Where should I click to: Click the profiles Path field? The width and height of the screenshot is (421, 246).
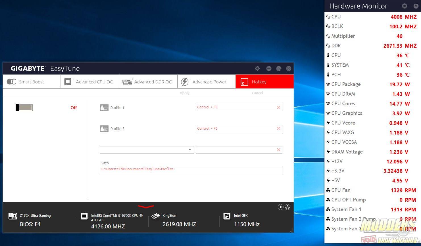(x=191, y=169)
